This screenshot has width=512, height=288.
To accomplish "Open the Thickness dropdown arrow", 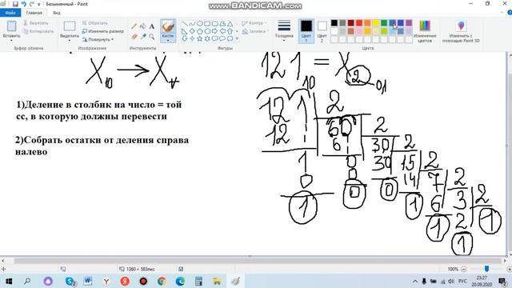I will 284,40.
